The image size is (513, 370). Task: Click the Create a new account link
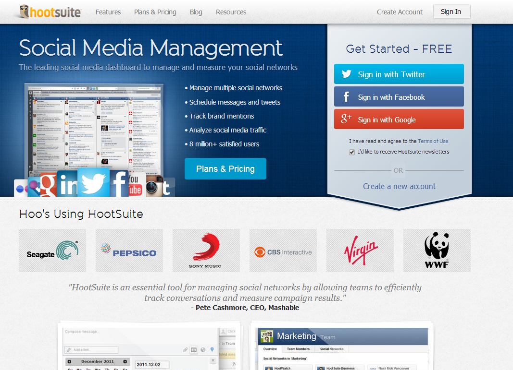pyautogui.click(x=399, y=187)
